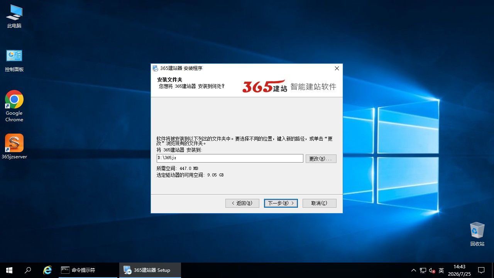Click the 您想将 365建站器 安装到何处? text
The width and height of the screenshot is (494, 278).
[x=192, y=86]
